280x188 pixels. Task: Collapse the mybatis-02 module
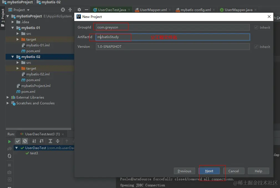pyautogui.click(x=13, y=57)
